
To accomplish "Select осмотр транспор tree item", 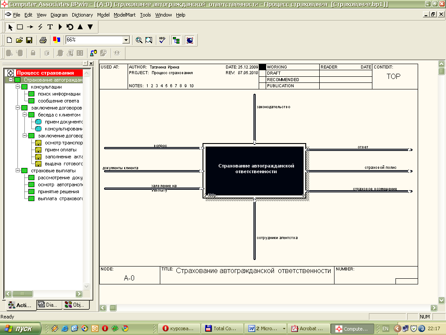I will click(x=64, y=143).
